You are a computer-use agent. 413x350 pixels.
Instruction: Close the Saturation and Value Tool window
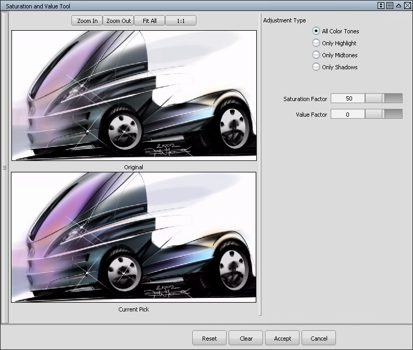407,6
